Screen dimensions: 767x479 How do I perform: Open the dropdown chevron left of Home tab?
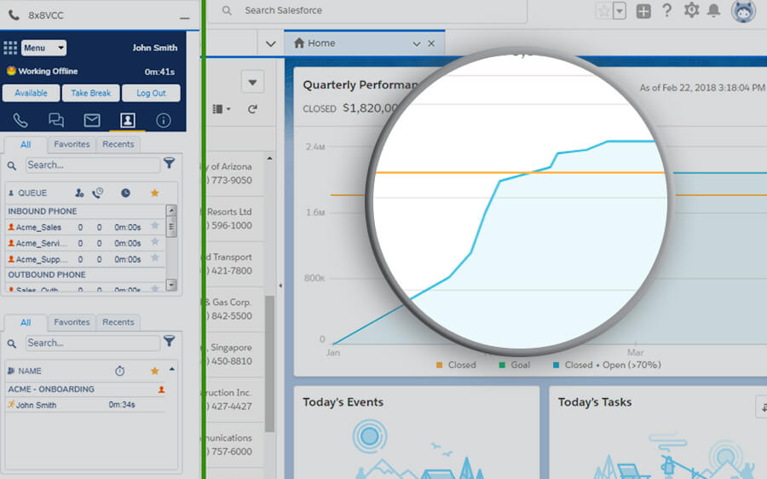click(270, 44)
